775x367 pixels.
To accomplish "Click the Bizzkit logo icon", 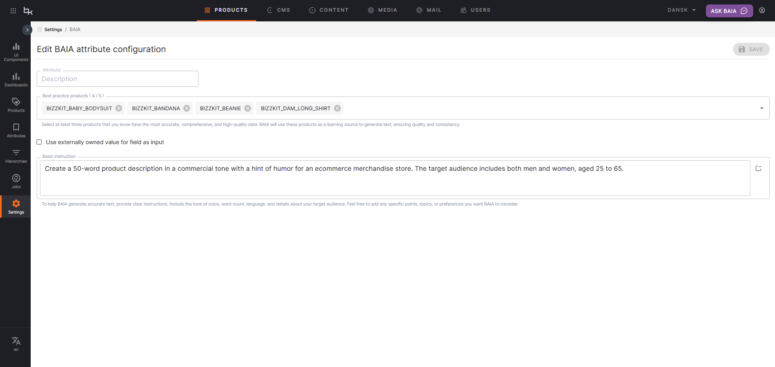I will tap(28, 11).
